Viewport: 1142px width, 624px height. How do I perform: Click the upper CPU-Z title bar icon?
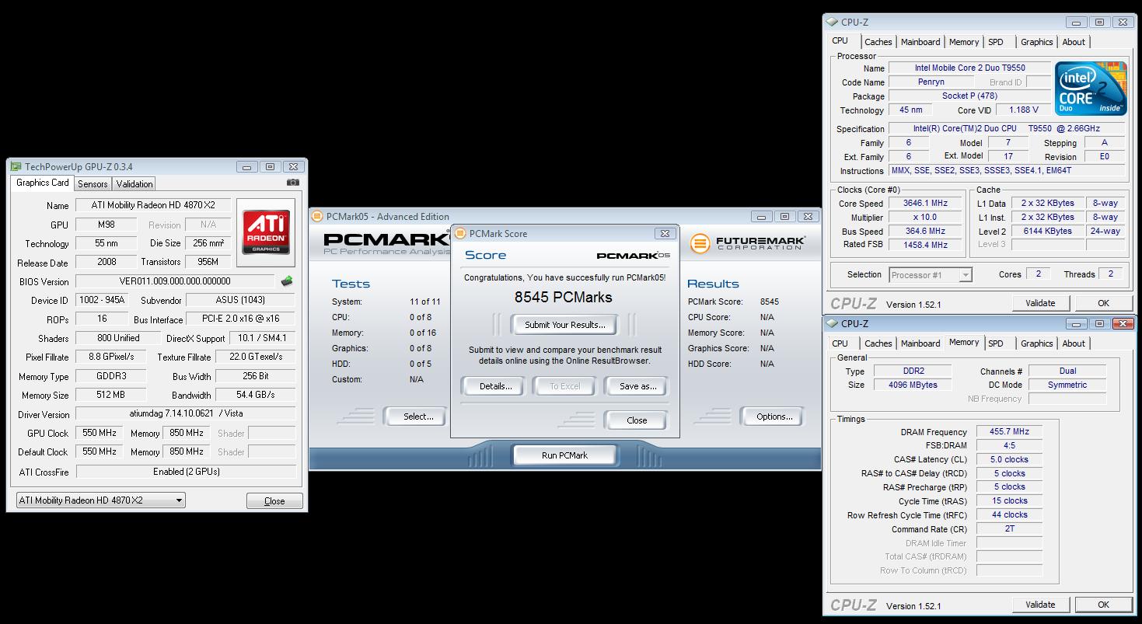pos(832,23)
